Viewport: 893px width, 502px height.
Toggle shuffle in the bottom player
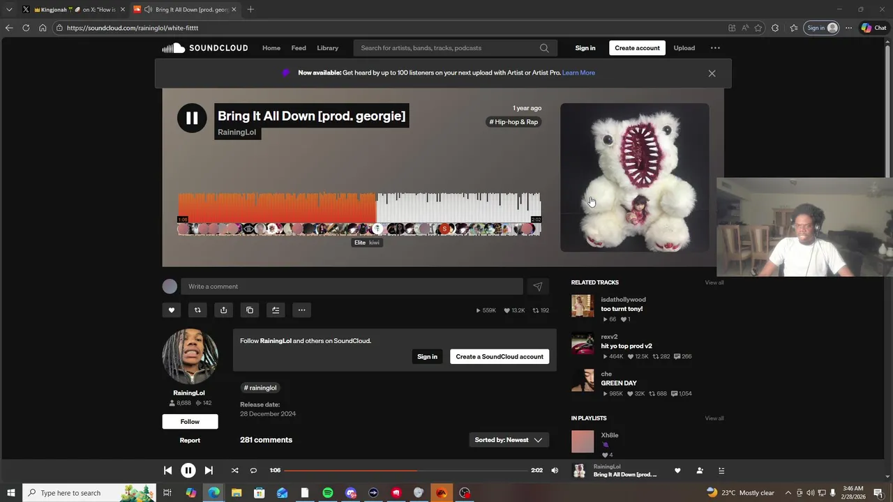pyautogui.click(x=234, y=471)
